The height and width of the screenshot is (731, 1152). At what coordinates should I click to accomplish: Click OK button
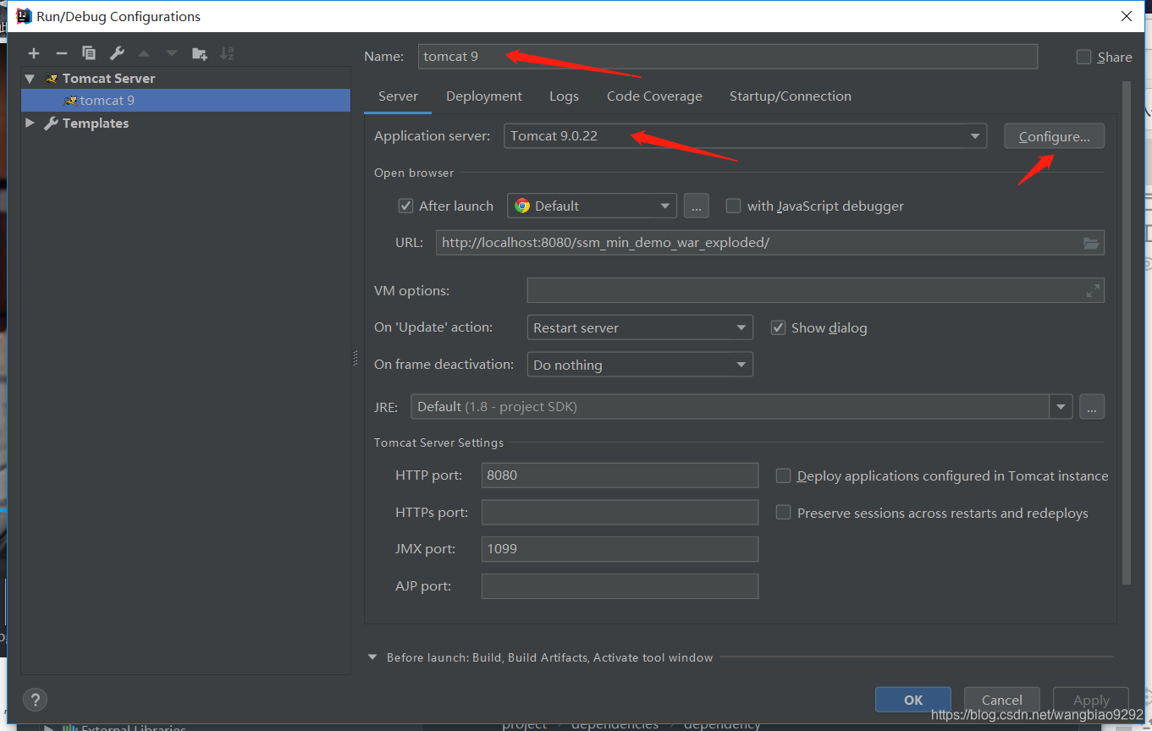pyautogui.click(x=913, y=700)
